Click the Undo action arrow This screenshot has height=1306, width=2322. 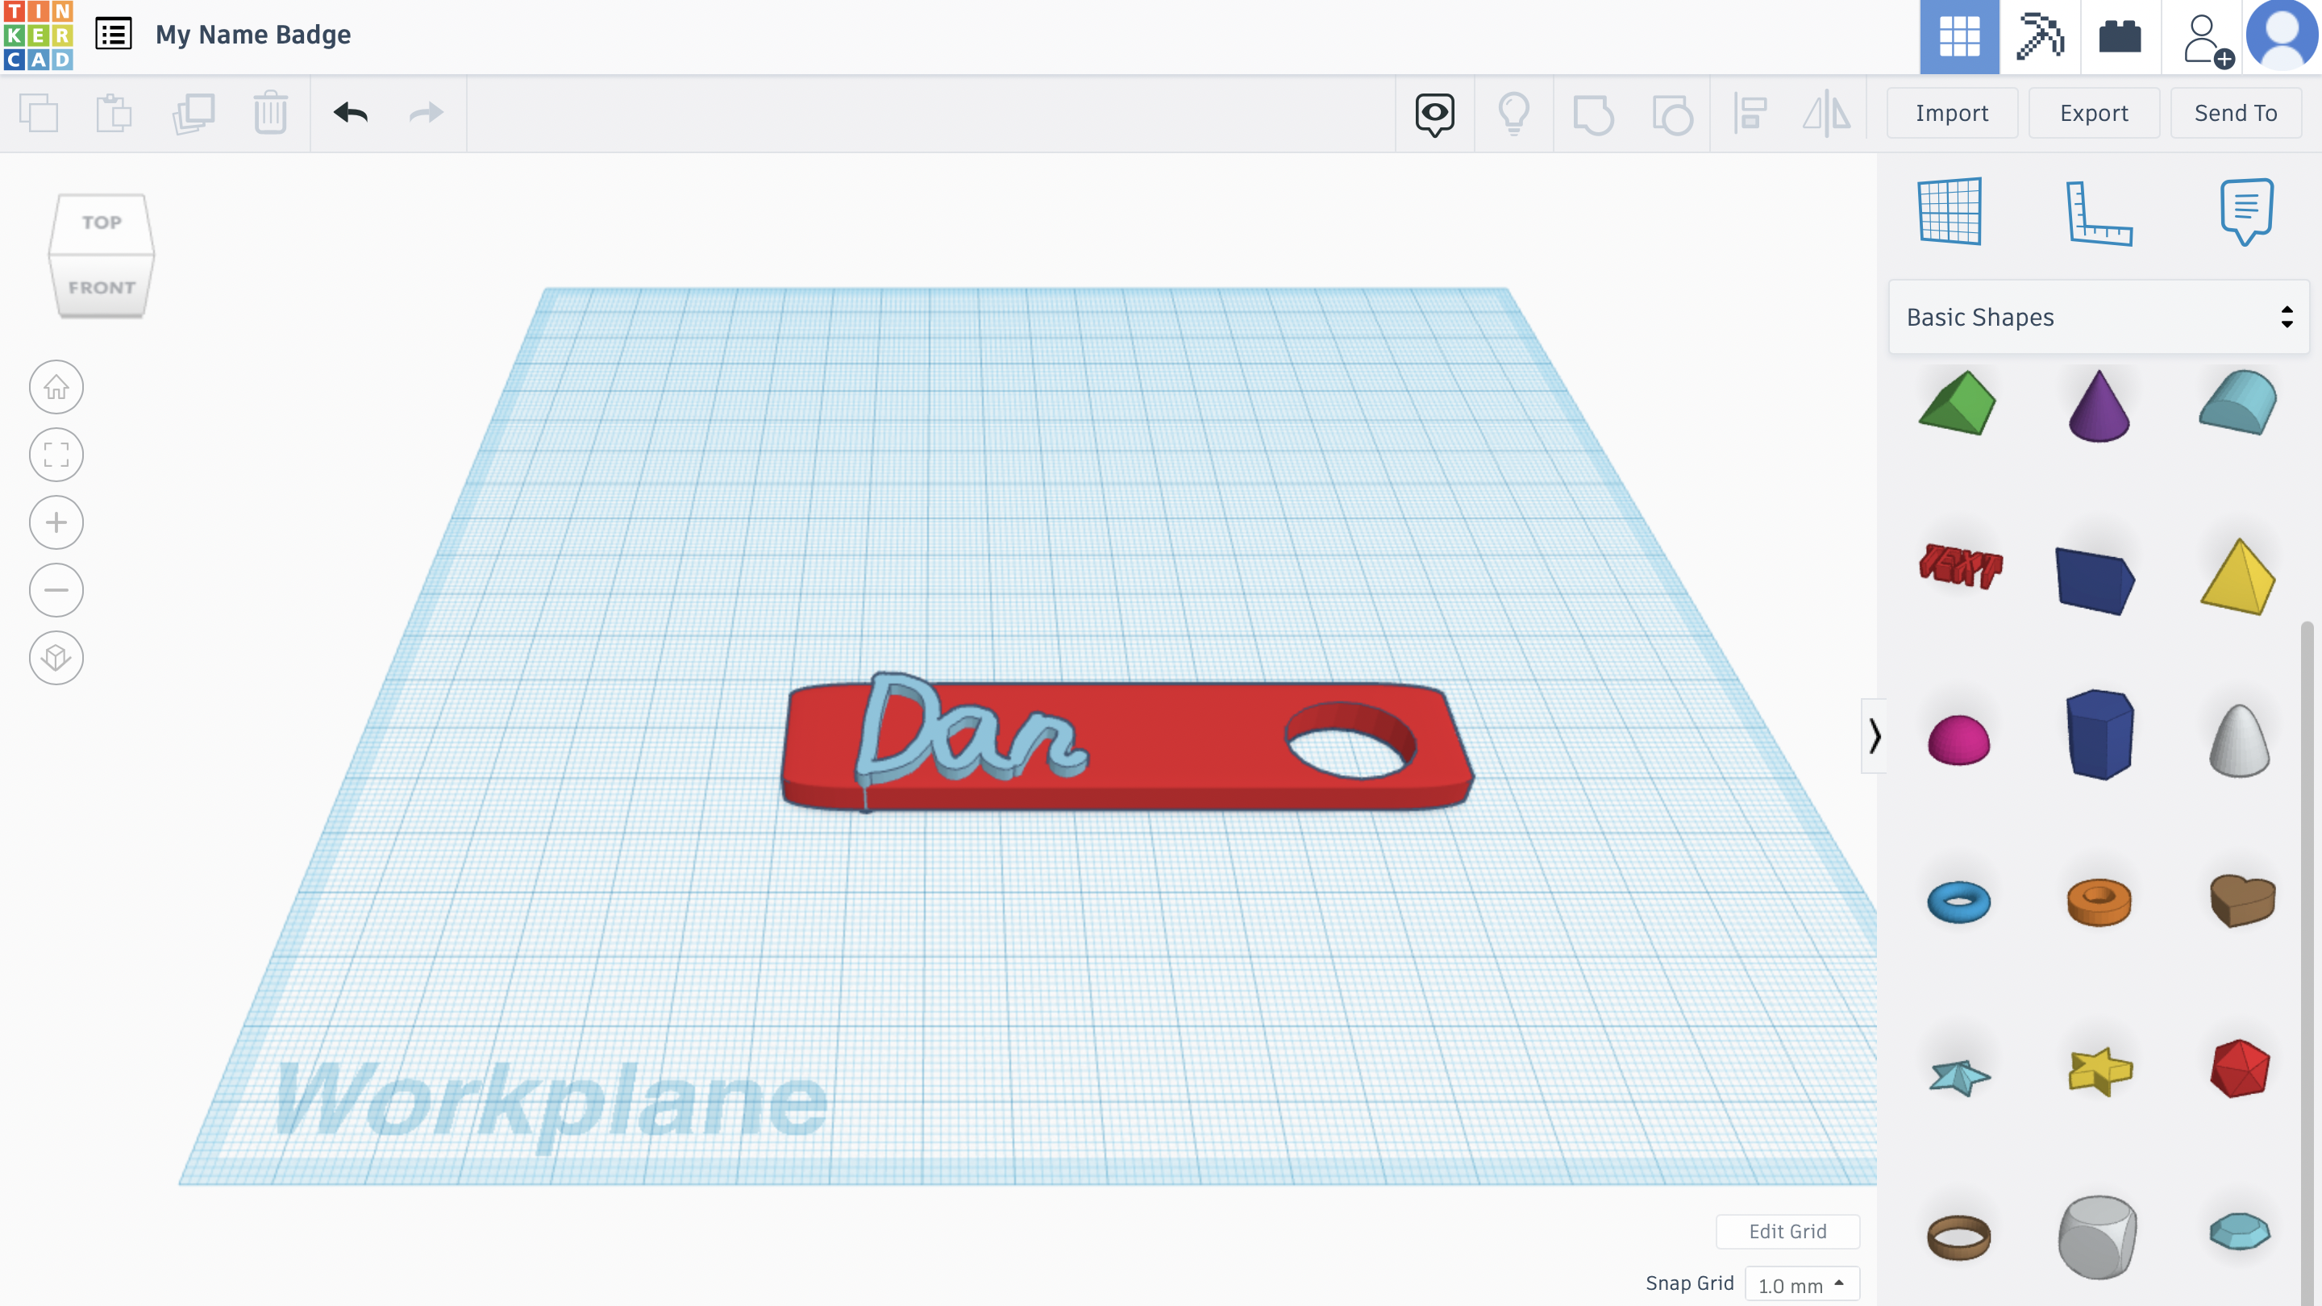pos(349,113)
